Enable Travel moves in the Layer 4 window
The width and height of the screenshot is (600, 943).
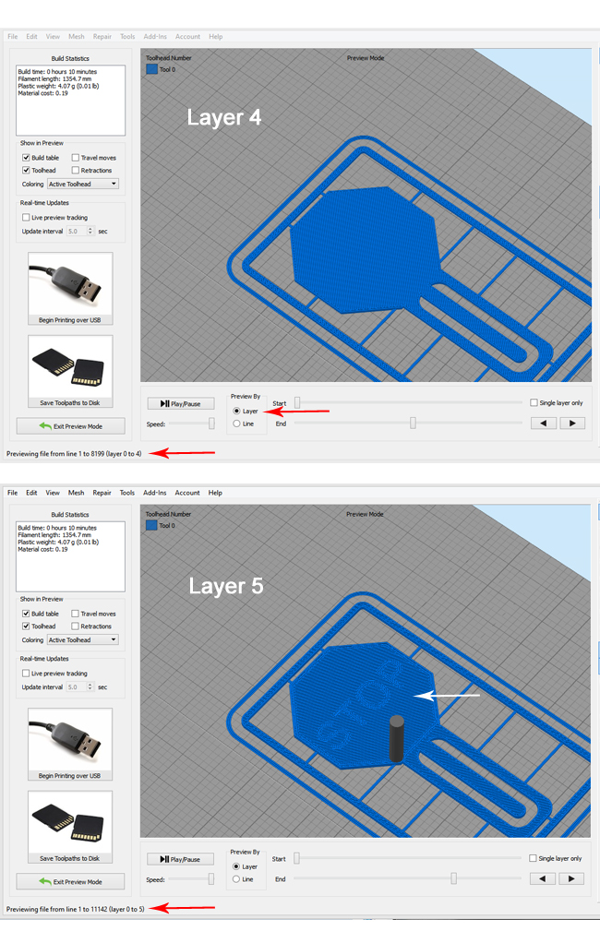[x=76, y=158]
